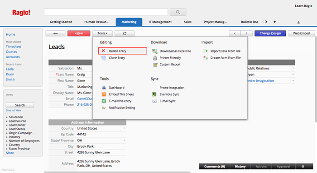The height and width of the screenshot is (173, 317).
Task: Open the Timesheet link in sidebar
Action: click(x=13, y=47)
